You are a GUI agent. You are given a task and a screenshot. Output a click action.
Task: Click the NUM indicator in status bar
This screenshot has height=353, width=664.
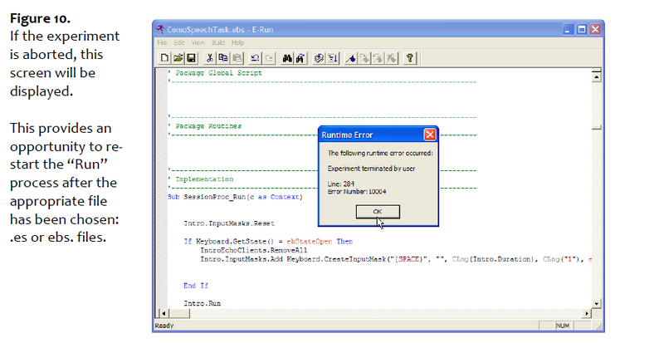(563, 326)
